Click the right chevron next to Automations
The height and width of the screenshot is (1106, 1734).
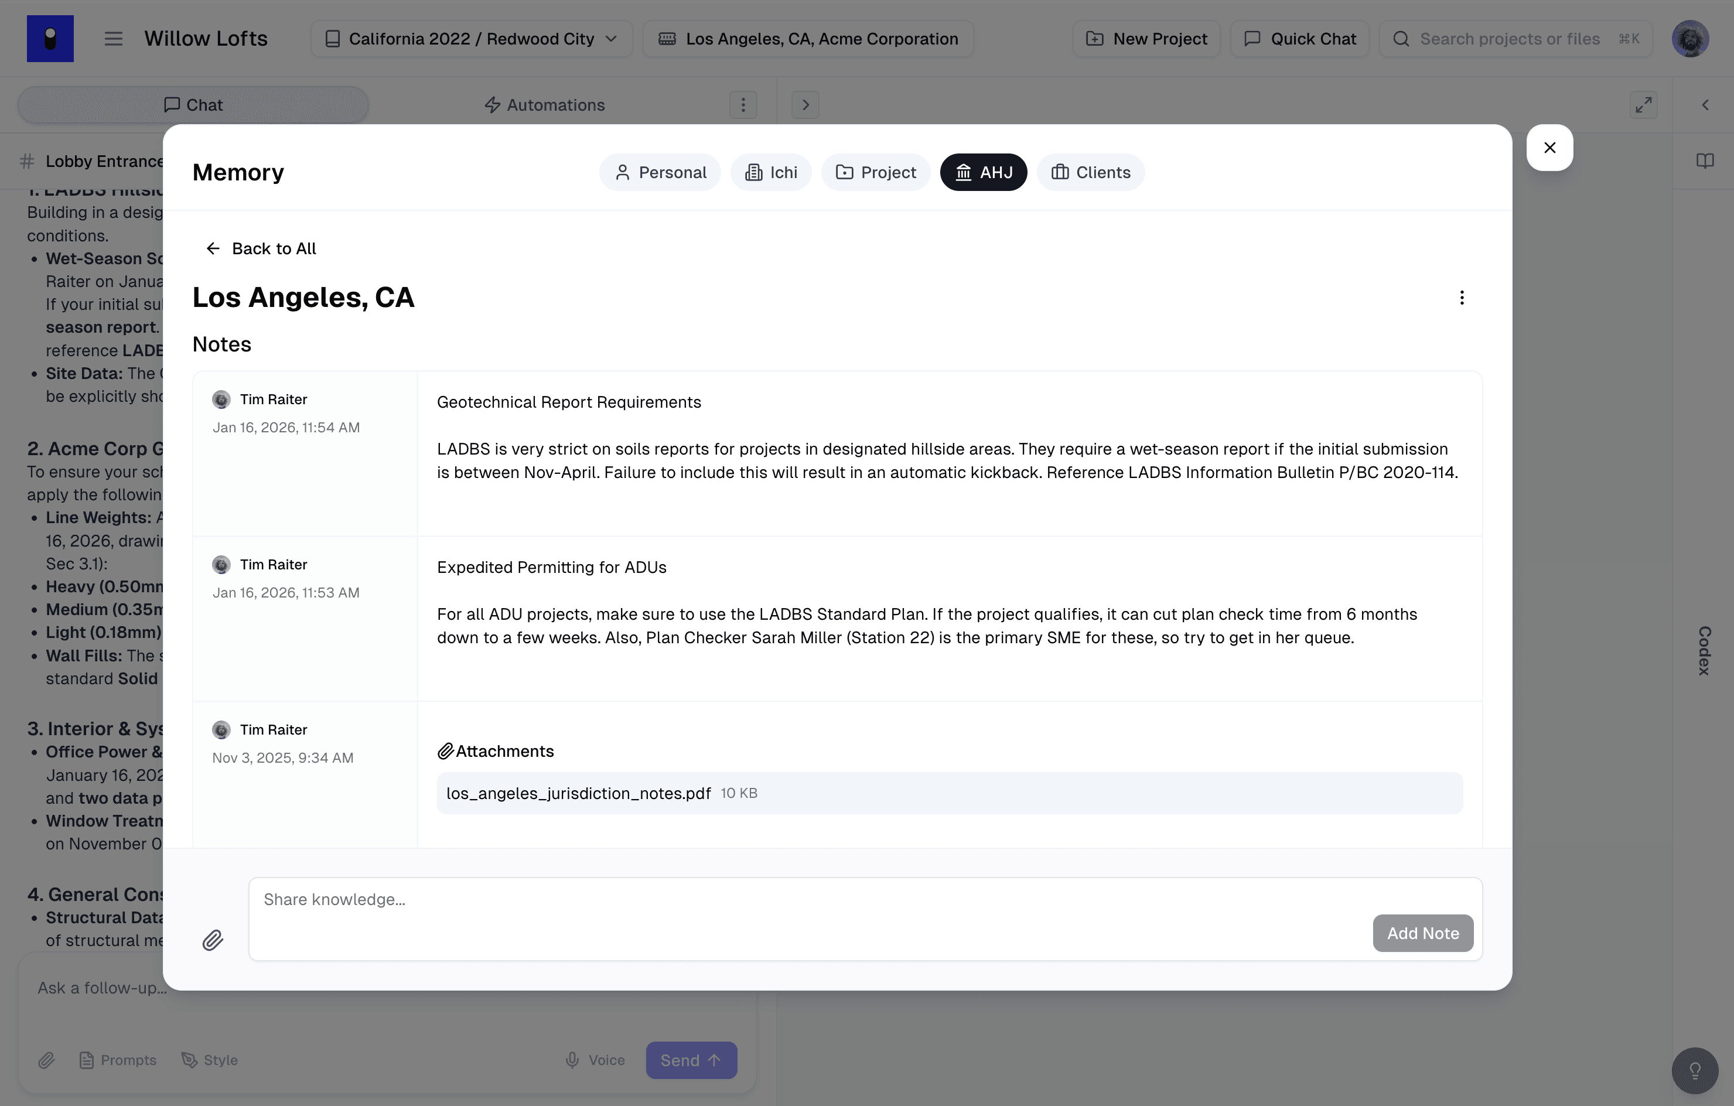click(805, 105)
